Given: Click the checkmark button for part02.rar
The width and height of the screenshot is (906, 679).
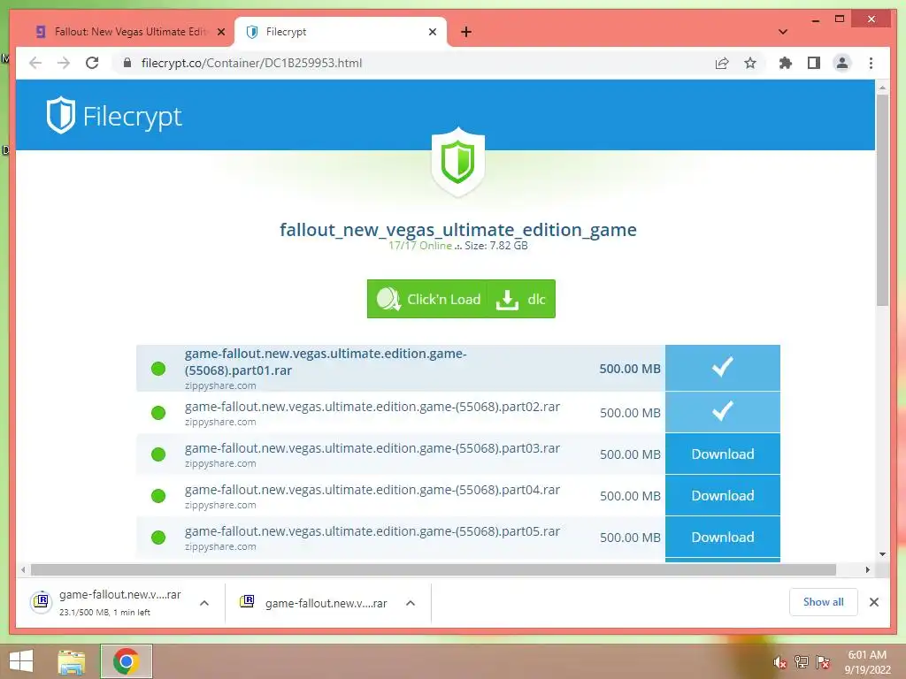Looking at the screenshot, I should [x=722, y=412].
